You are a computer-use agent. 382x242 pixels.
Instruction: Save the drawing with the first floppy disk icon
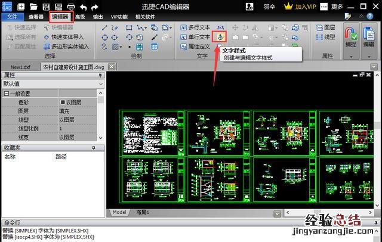click(46, 7)
